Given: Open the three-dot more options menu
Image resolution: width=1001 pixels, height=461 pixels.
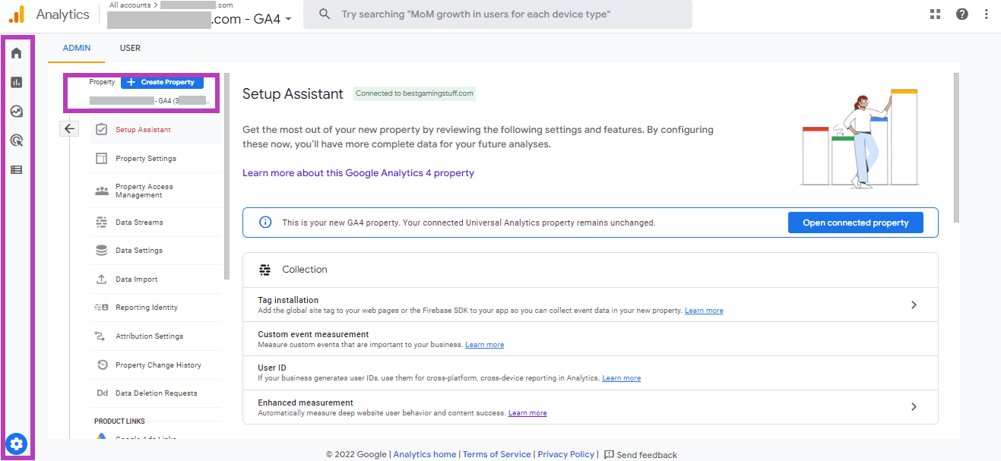Looking at the screenshot, I should click(x=987, y=14).
